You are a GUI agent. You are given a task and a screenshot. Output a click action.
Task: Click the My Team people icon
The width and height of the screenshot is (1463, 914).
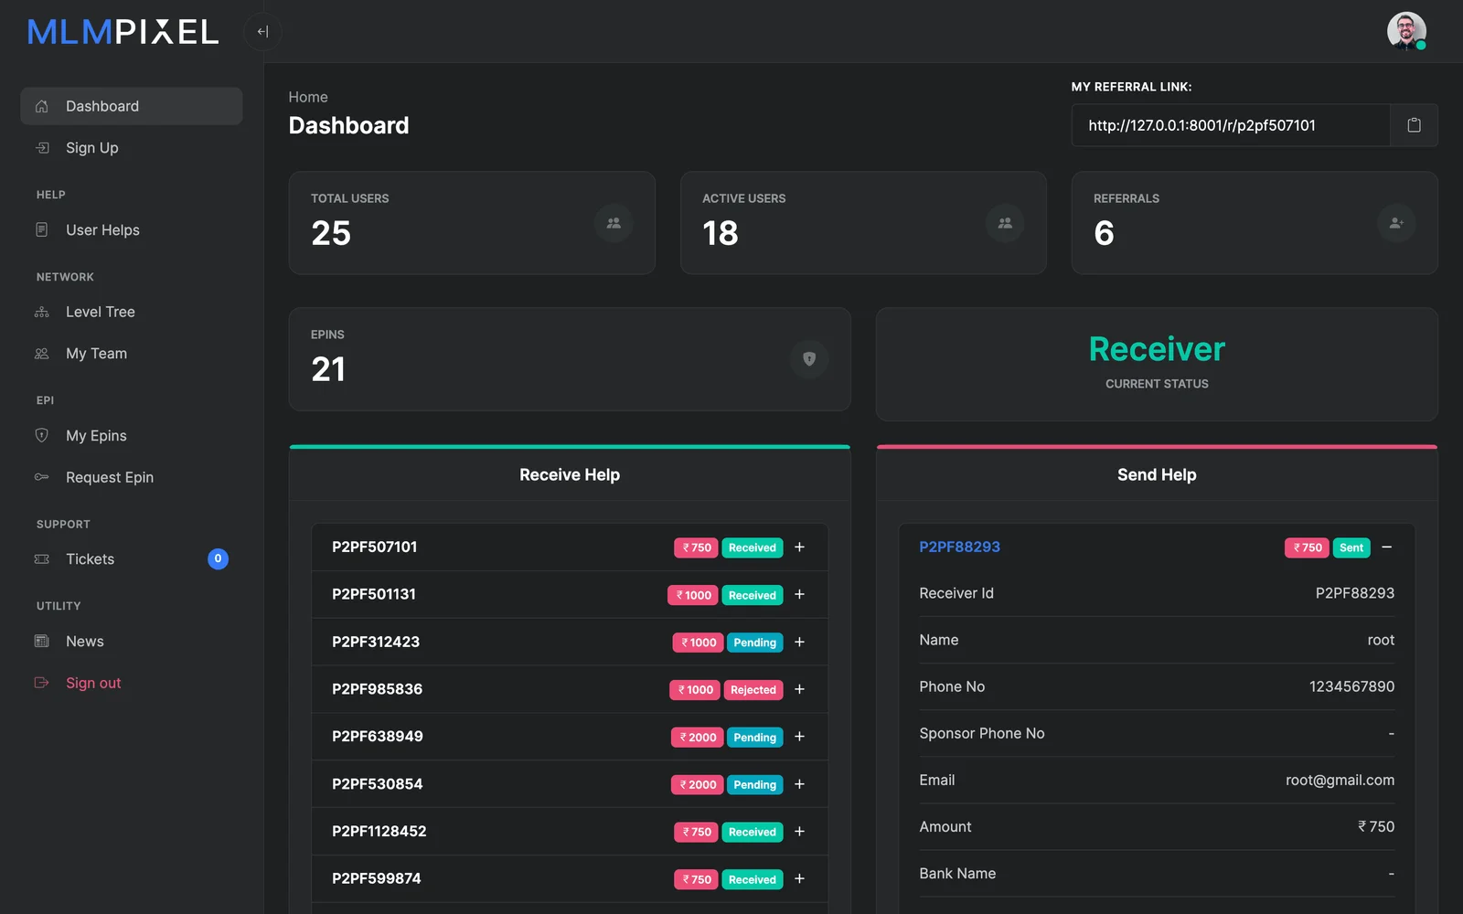coord(41,354)
